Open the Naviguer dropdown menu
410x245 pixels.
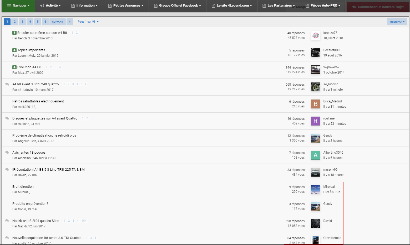pyautogui.click(x=18, y=6)
